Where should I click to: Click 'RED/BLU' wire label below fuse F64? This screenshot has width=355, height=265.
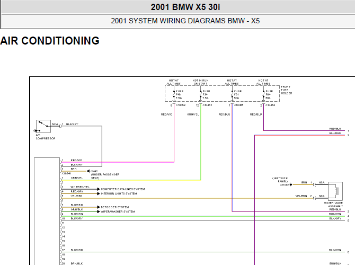tap(256, 114)
